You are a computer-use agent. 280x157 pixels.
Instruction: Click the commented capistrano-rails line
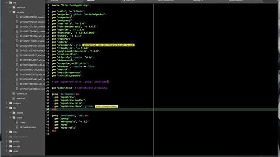pyautogui.click(x=80, y=82)
